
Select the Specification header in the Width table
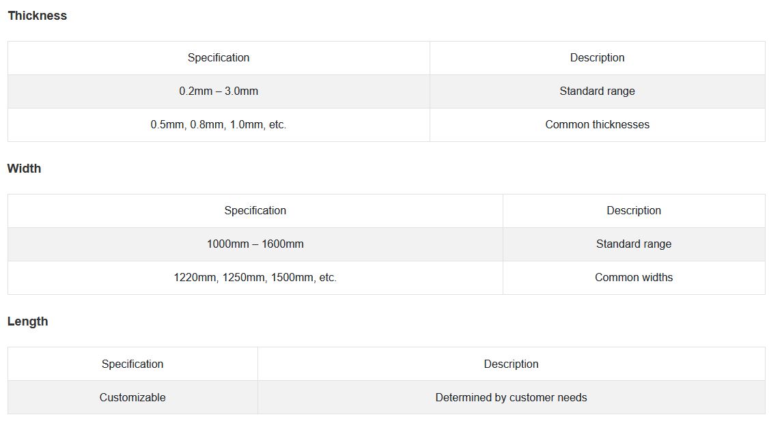[x=255, y=211]
